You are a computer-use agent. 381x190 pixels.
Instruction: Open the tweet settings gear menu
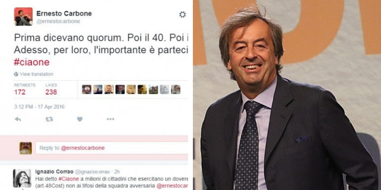point(182,15)
